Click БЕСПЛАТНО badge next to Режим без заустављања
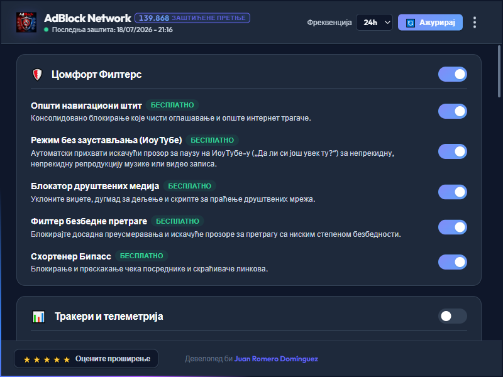The width and height of the screenshot is (503, 377). [x=212, y=140]
